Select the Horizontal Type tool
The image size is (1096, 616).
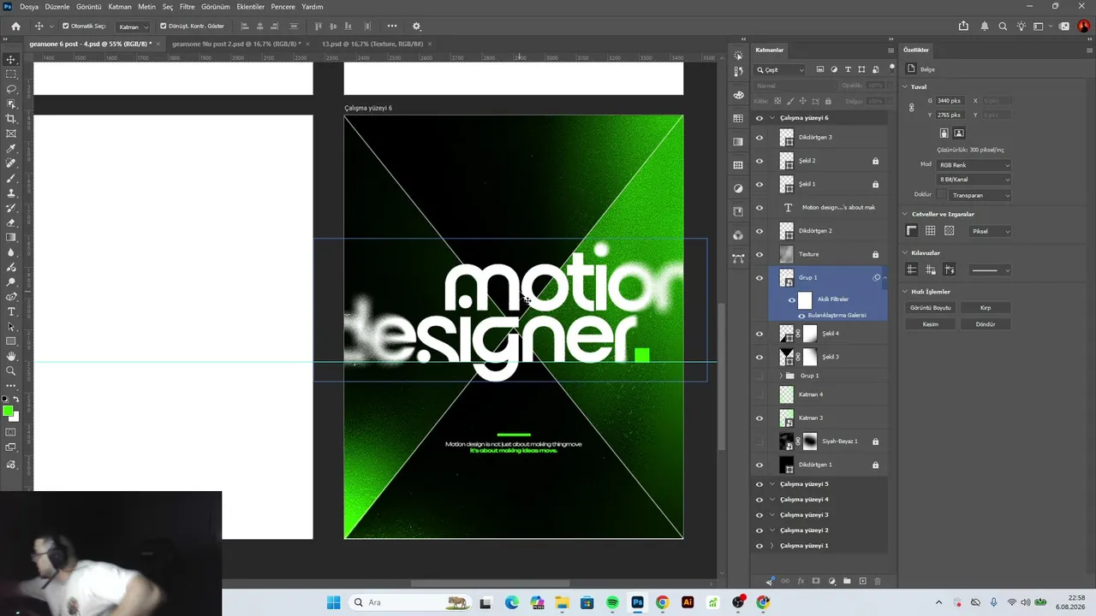click(x=11, y=311)
